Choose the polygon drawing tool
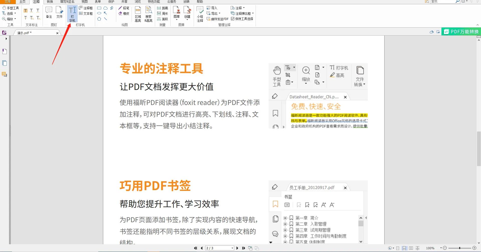 (x=99, y=19)
